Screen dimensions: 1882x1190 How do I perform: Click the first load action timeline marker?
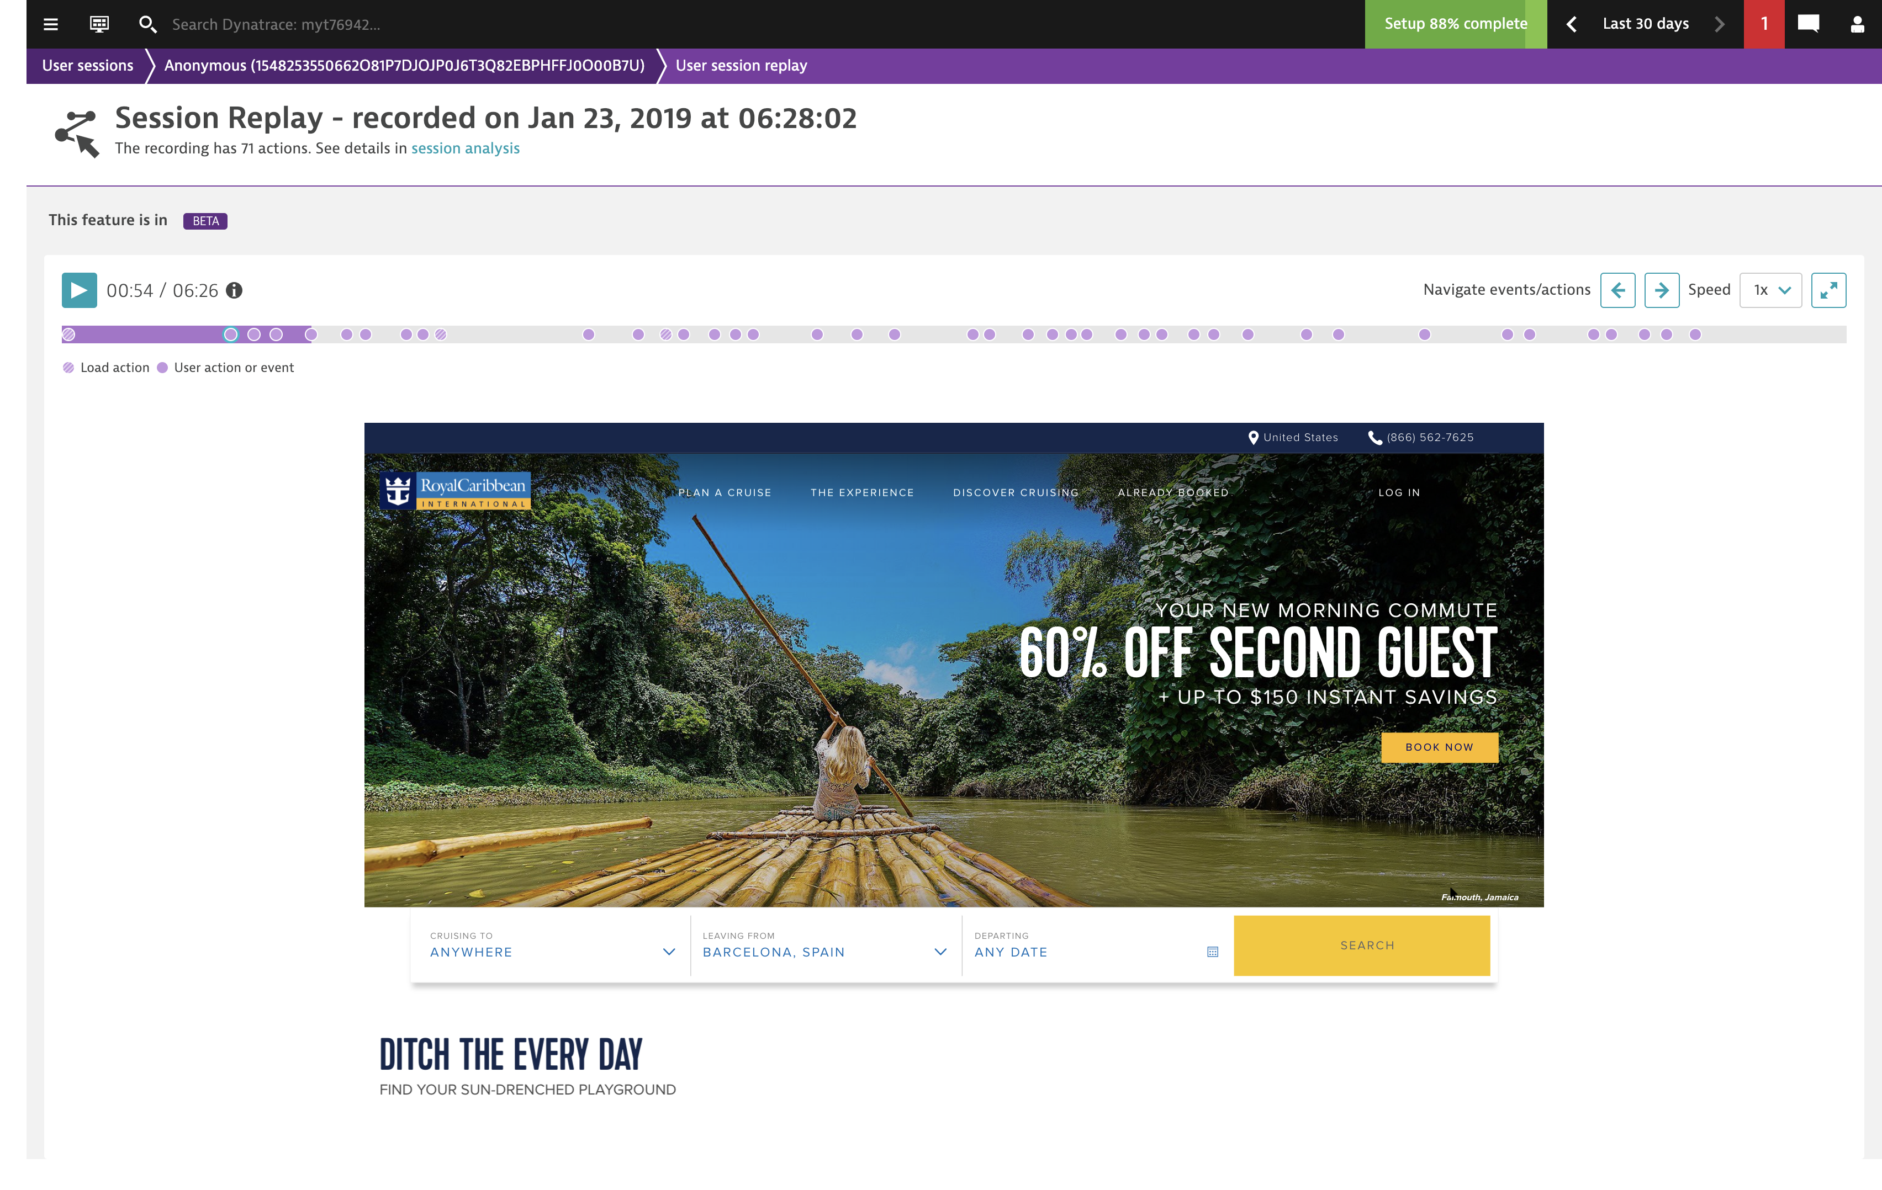pos(69,334)
